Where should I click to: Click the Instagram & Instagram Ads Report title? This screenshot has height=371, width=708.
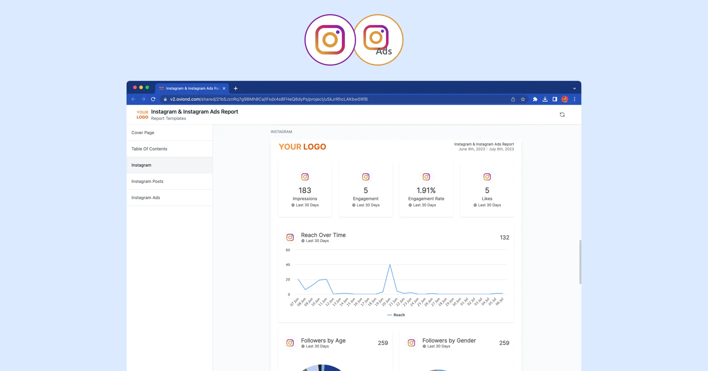click(194, 112)
